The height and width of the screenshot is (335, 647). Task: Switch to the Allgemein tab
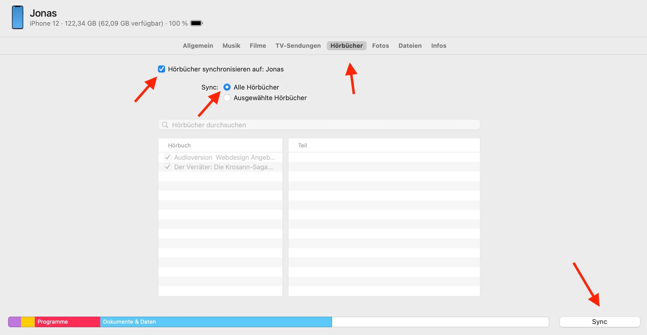coord(198,46)
